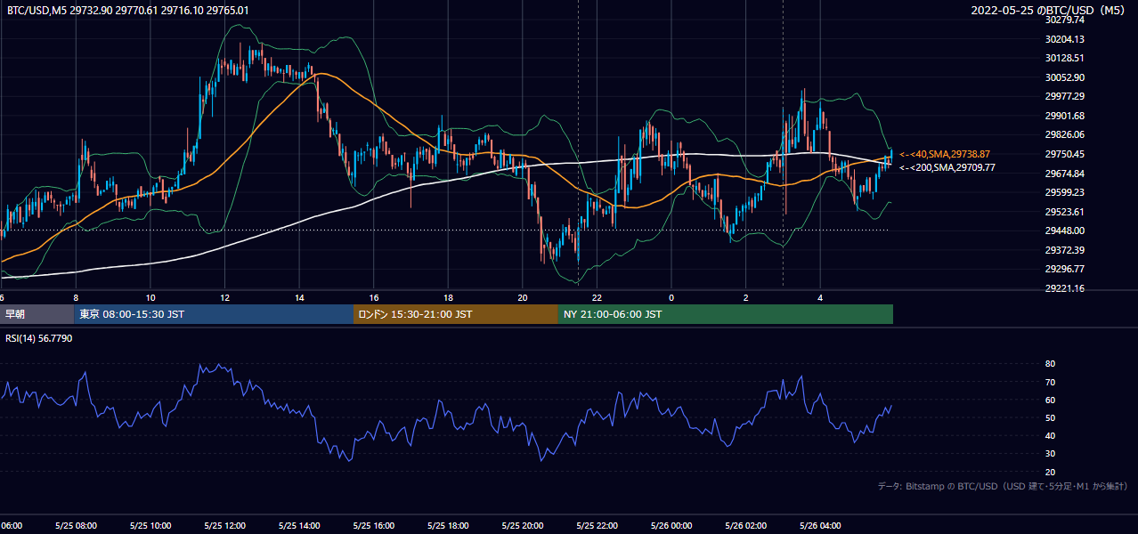This screenshot has height=534, width=1138.
Task: Click hour label 8 under price chart
Action: coord(76,297)
